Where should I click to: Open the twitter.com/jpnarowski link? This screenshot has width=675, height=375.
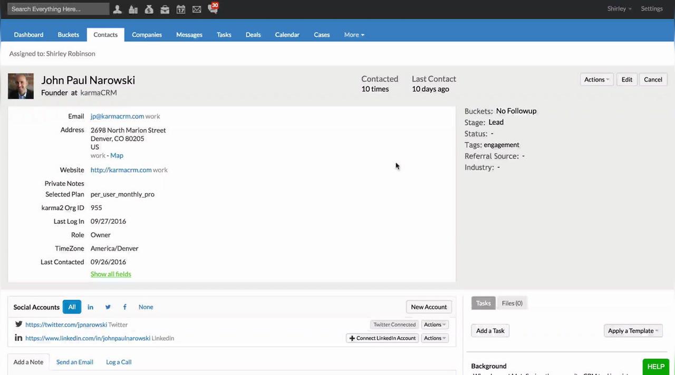click(66, 325)
